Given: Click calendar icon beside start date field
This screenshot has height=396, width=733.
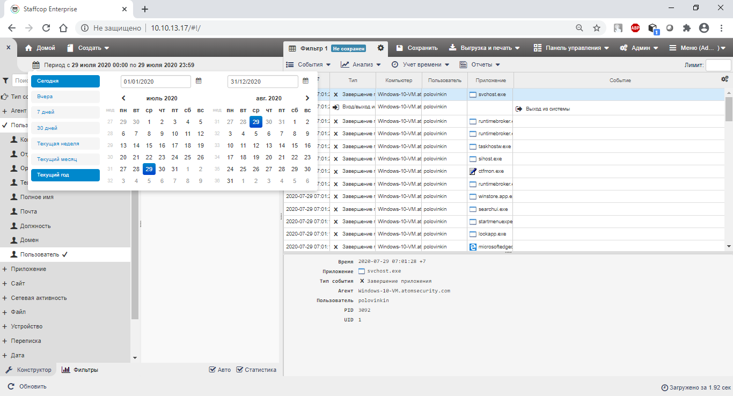Looking at the screenshot, I should pos(199,81).
